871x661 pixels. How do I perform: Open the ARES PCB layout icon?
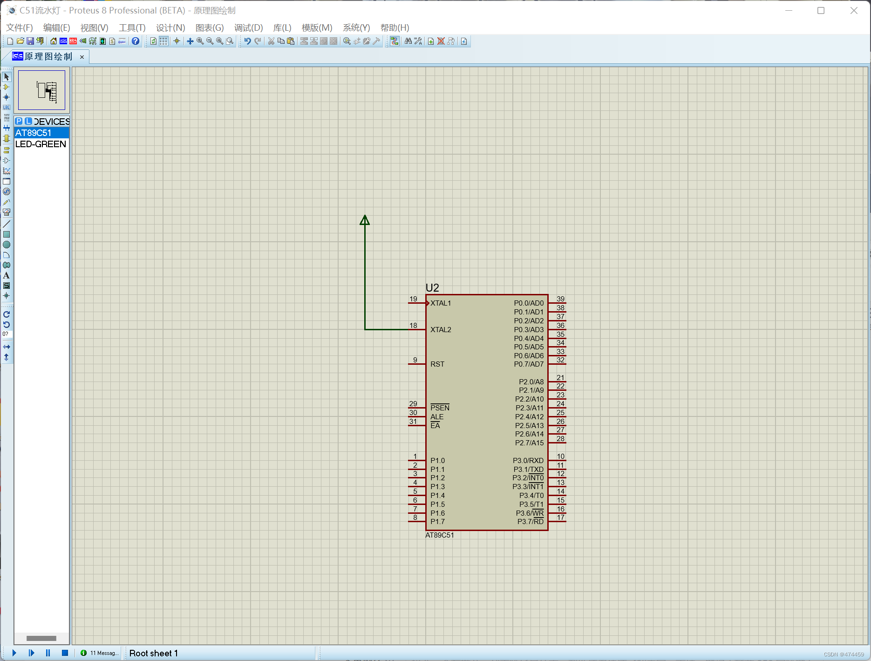73,41
